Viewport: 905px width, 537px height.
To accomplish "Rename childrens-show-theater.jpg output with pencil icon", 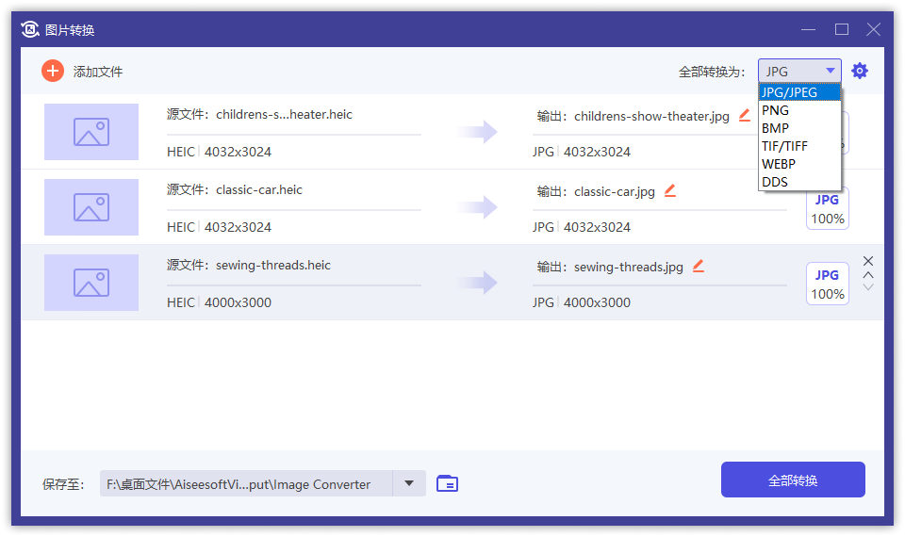I will click(745, 115).
